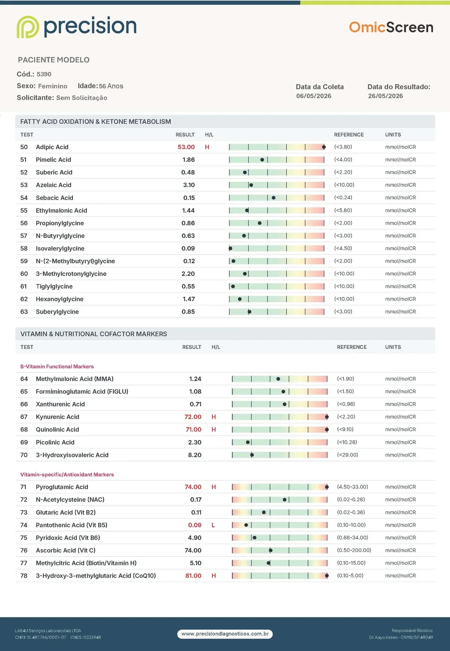
Task: Open the www.precisiondiagnosticos.com.br website link
Action: (225, 634)
